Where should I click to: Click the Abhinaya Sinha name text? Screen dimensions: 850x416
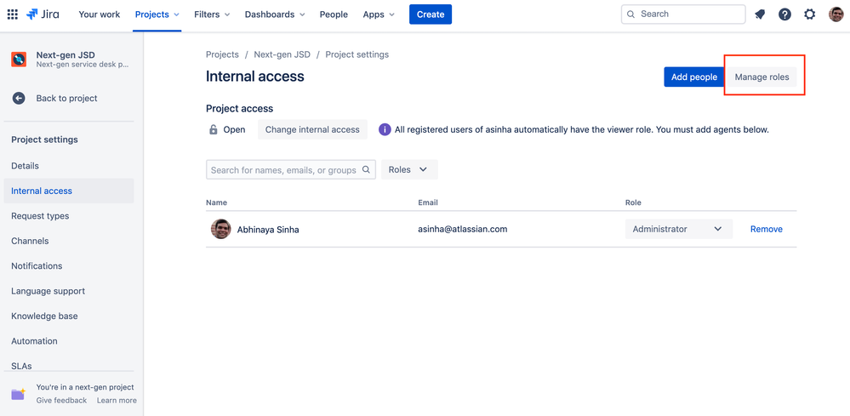pyautogui.click(x=268, y=230)
